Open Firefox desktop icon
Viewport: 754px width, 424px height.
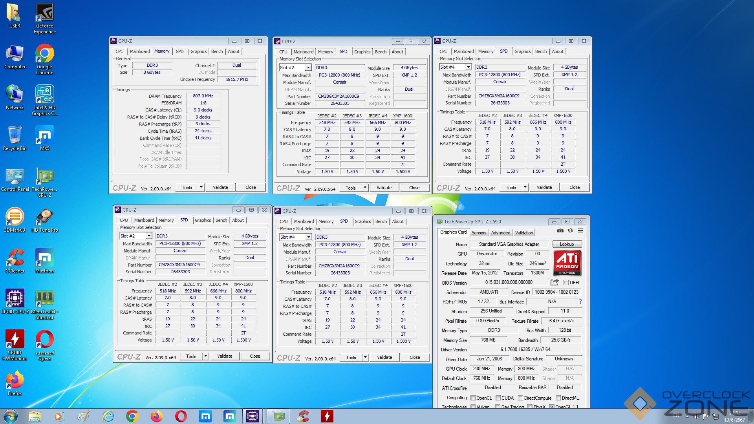point(15,383)
